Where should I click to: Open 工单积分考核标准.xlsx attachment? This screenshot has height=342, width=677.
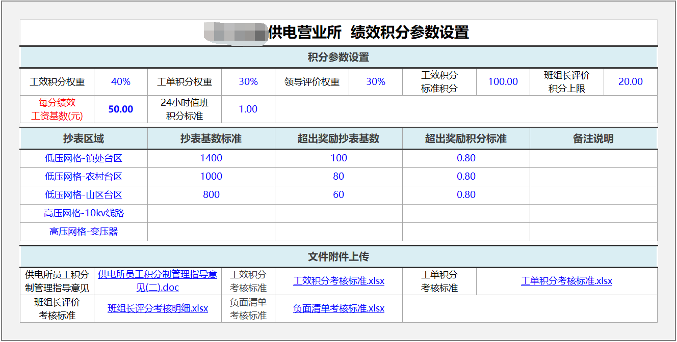(x=566, y=281)
